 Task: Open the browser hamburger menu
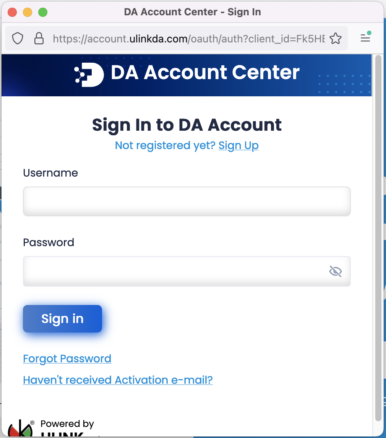click(365, 38)
